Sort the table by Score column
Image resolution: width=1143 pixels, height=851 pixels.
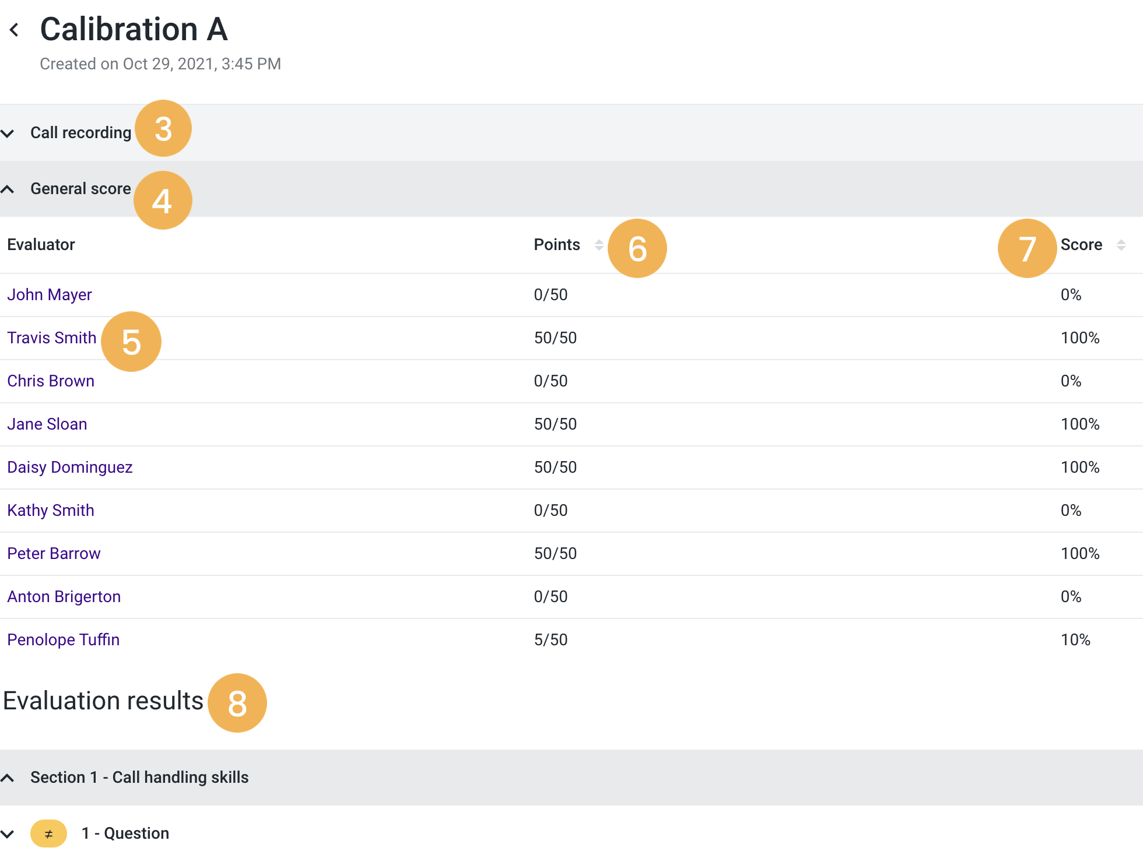click(1121, 245)
